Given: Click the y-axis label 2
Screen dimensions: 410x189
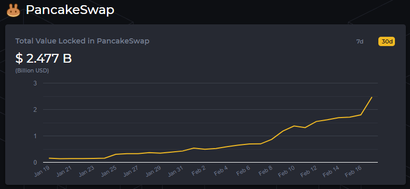Looking at the screenshot, I should point(35,110).
